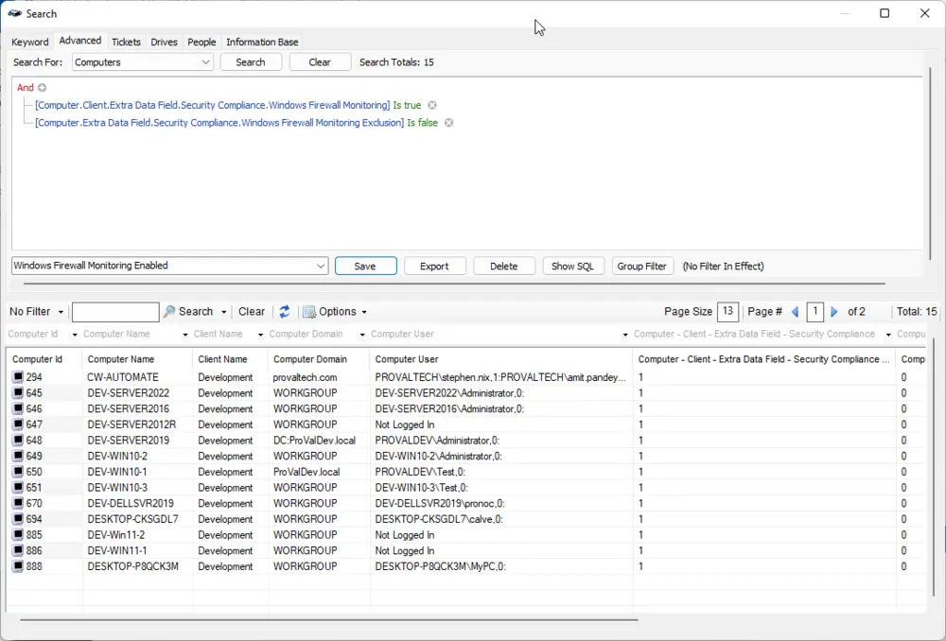Open Computer Domain column filter dropdown
This screenshot has height=641, width=946.
[x=362, y=335]
